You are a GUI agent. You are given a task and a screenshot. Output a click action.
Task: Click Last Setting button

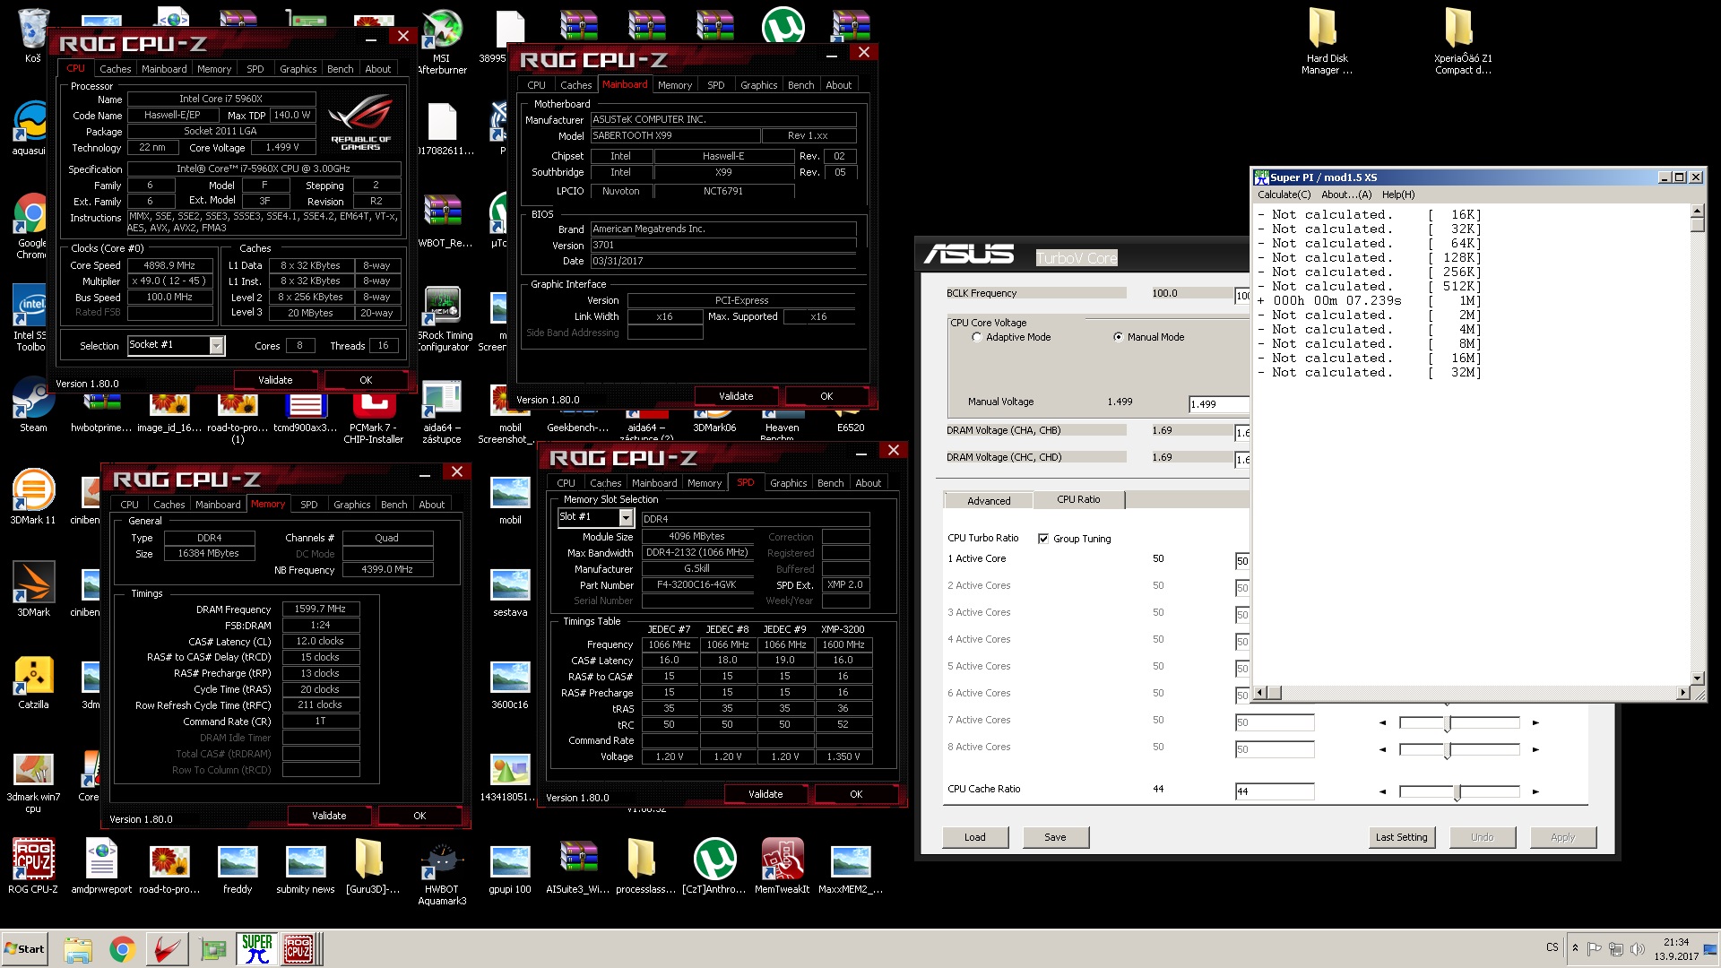point(1401,837)
